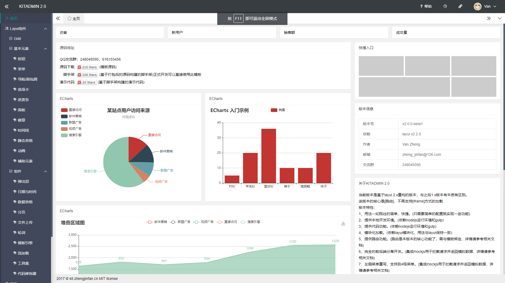Click the link chain icon in the header
The height and width of the screenshot is (283, 505).
(x=460, y=6)
